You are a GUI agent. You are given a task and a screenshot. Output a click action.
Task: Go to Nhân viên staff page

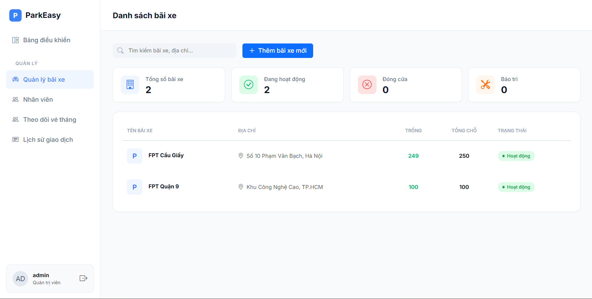click(x=38, y=100)
